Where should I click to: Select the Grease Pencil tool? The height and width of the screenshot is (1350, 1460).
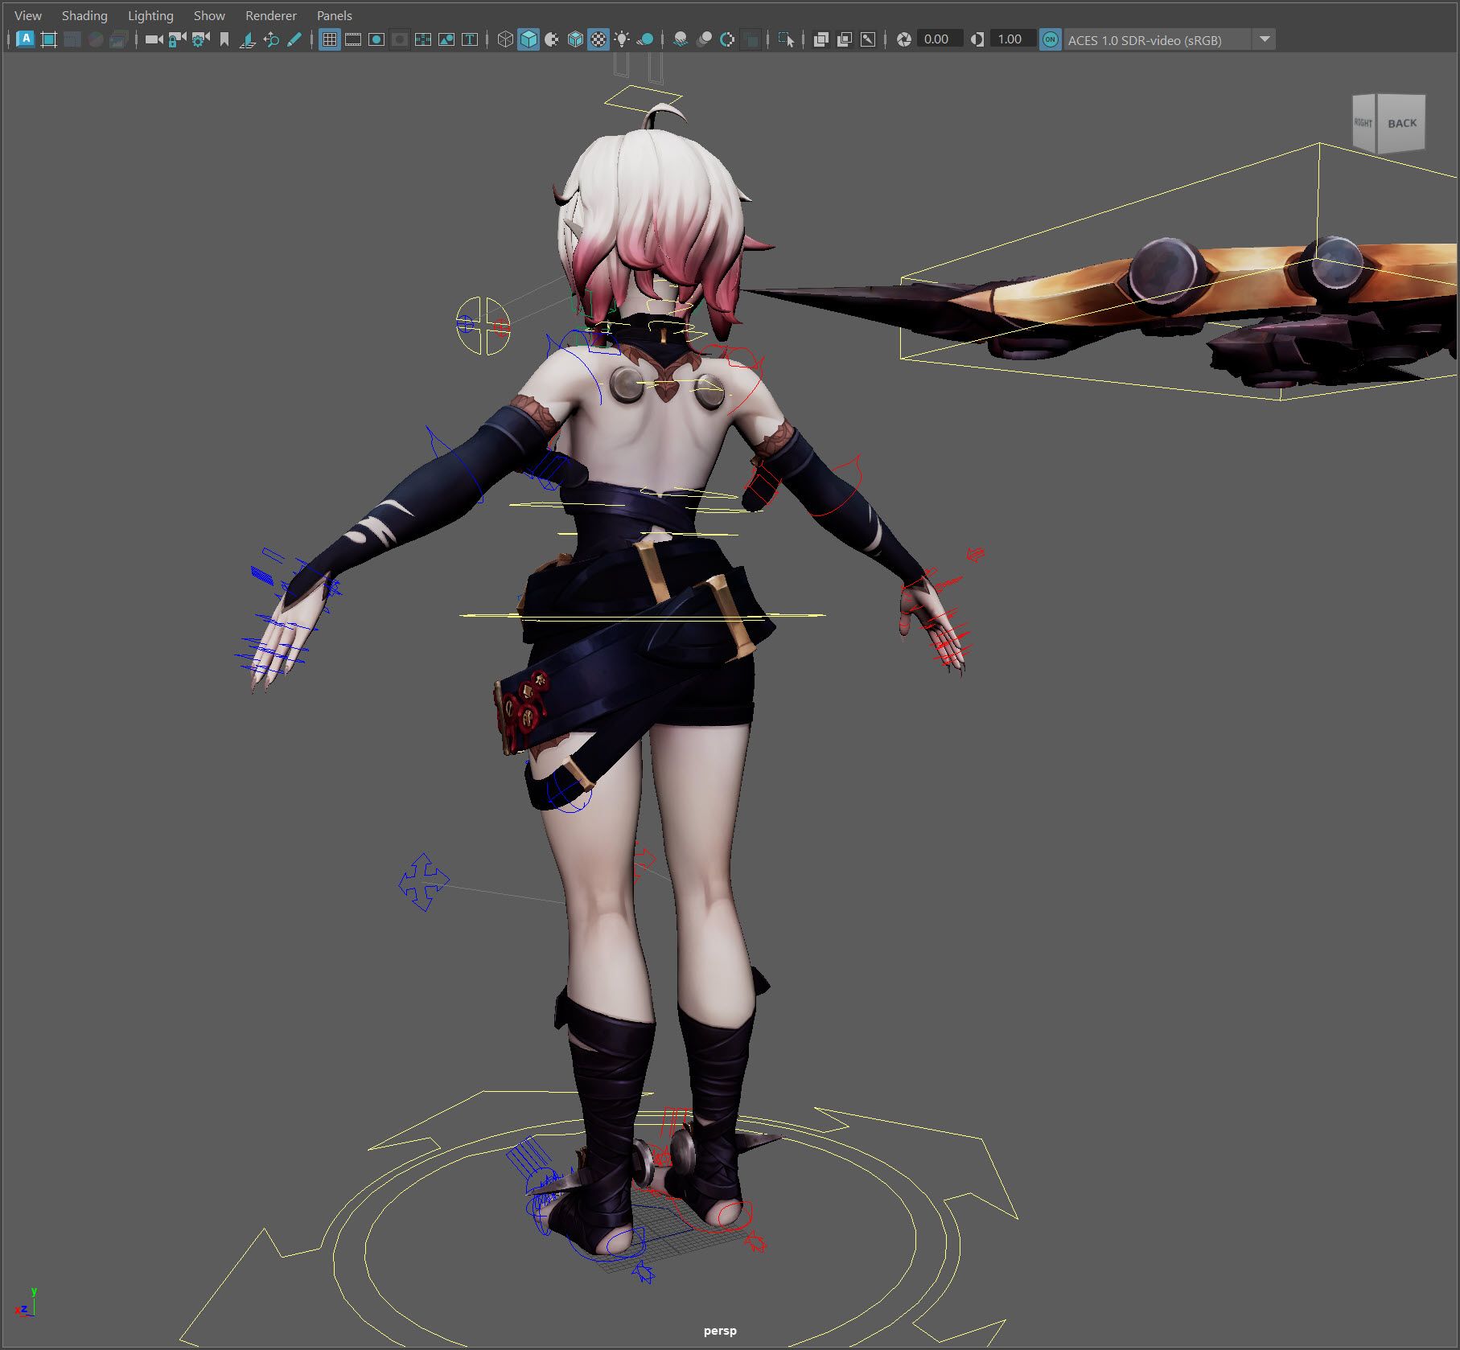(294, 39)
